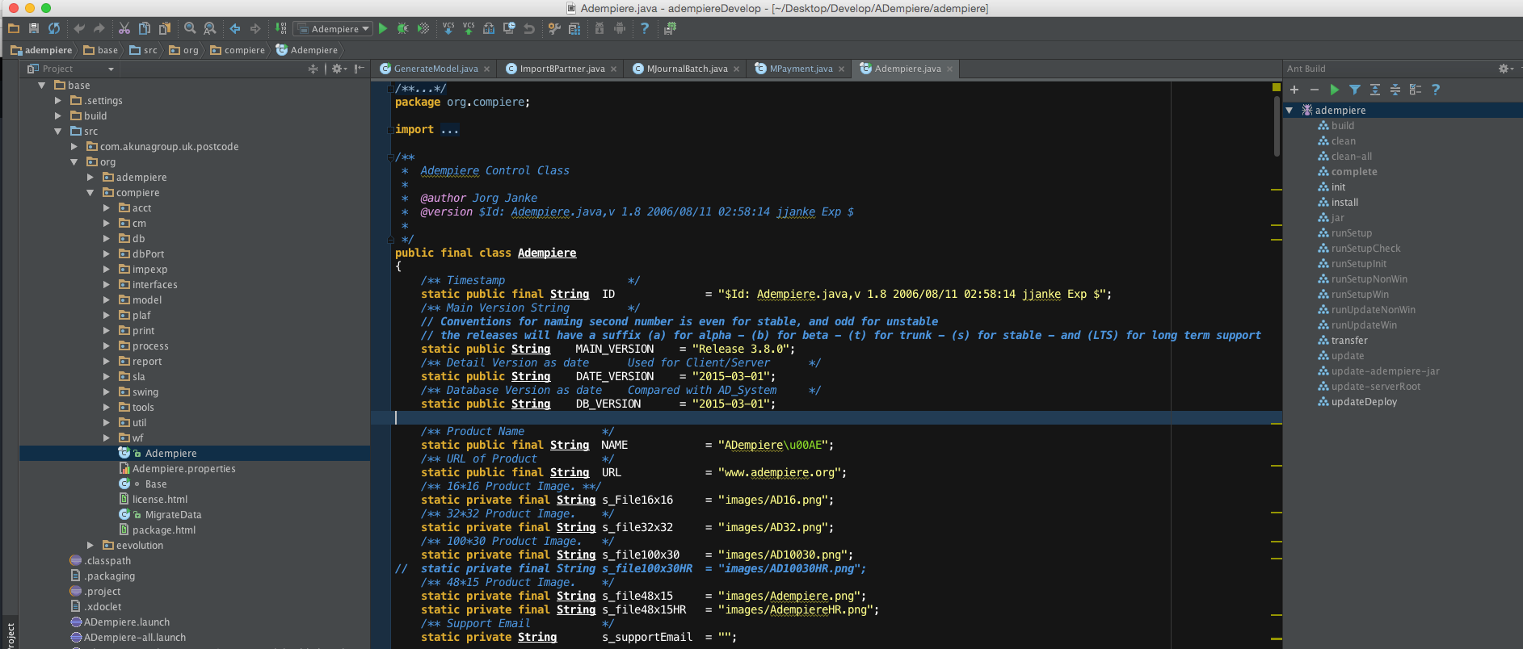1523x649 pixels.
Task: Toggle the file header comment fold marker
Action: tap(391, 89)
